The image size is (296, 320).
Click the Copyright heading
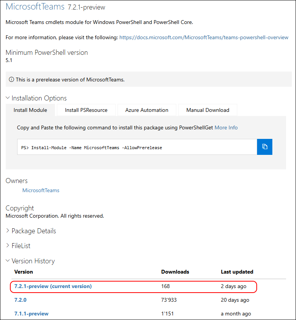[19, 208]
